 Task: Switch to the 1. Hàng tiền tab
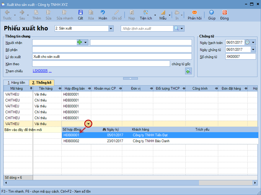tap(16, 83)
